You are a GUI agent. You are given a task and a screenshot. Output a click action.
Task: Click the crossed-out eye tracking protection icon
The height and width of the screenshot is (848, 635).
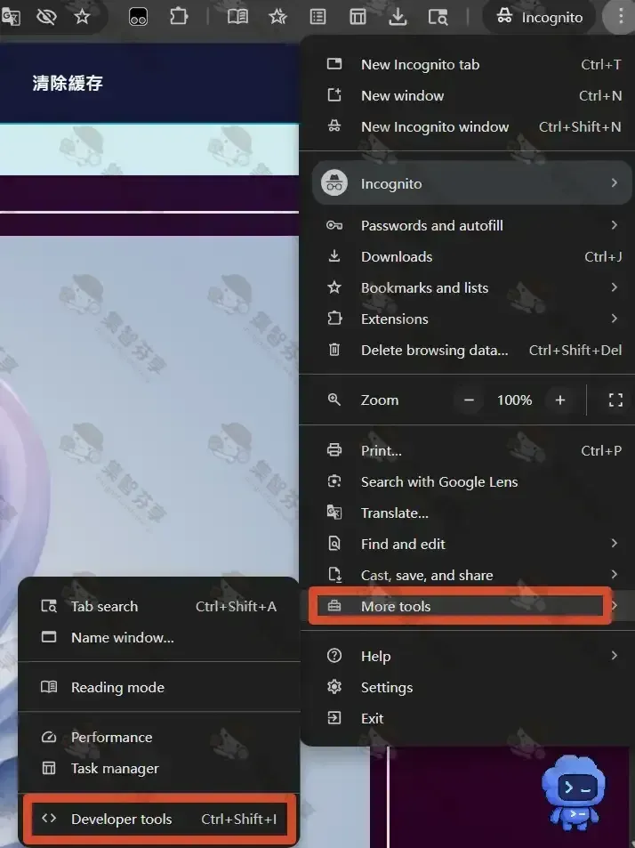(x=46, y=17)
